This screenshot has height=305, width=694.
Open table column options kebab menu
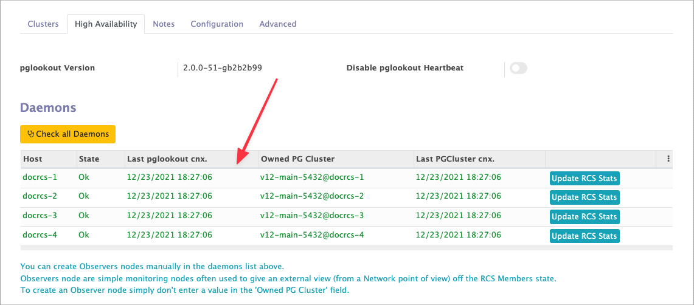(x=668, y=159)
